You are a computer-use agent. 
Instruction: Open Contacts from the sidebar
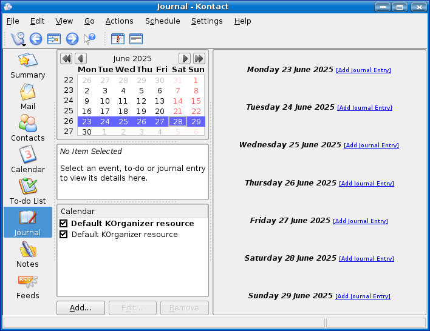coord(27,129)
